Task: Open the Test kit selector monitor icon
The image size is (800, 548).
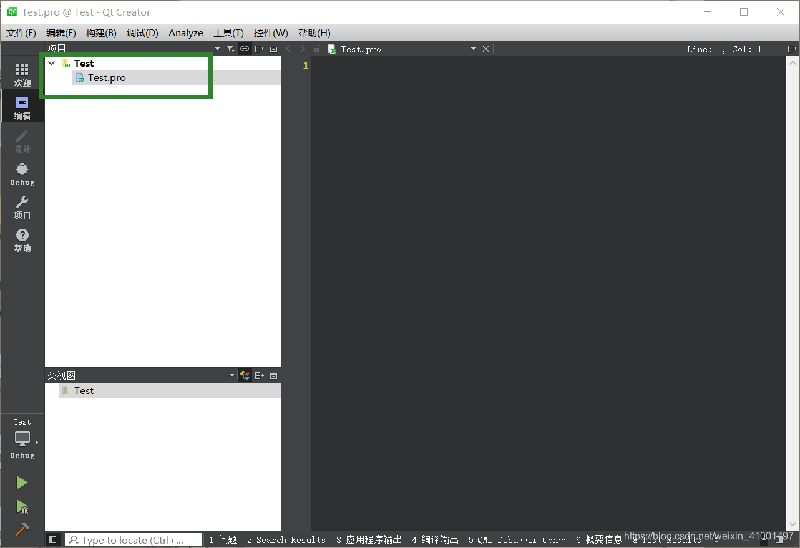Action: coord(22,439)
